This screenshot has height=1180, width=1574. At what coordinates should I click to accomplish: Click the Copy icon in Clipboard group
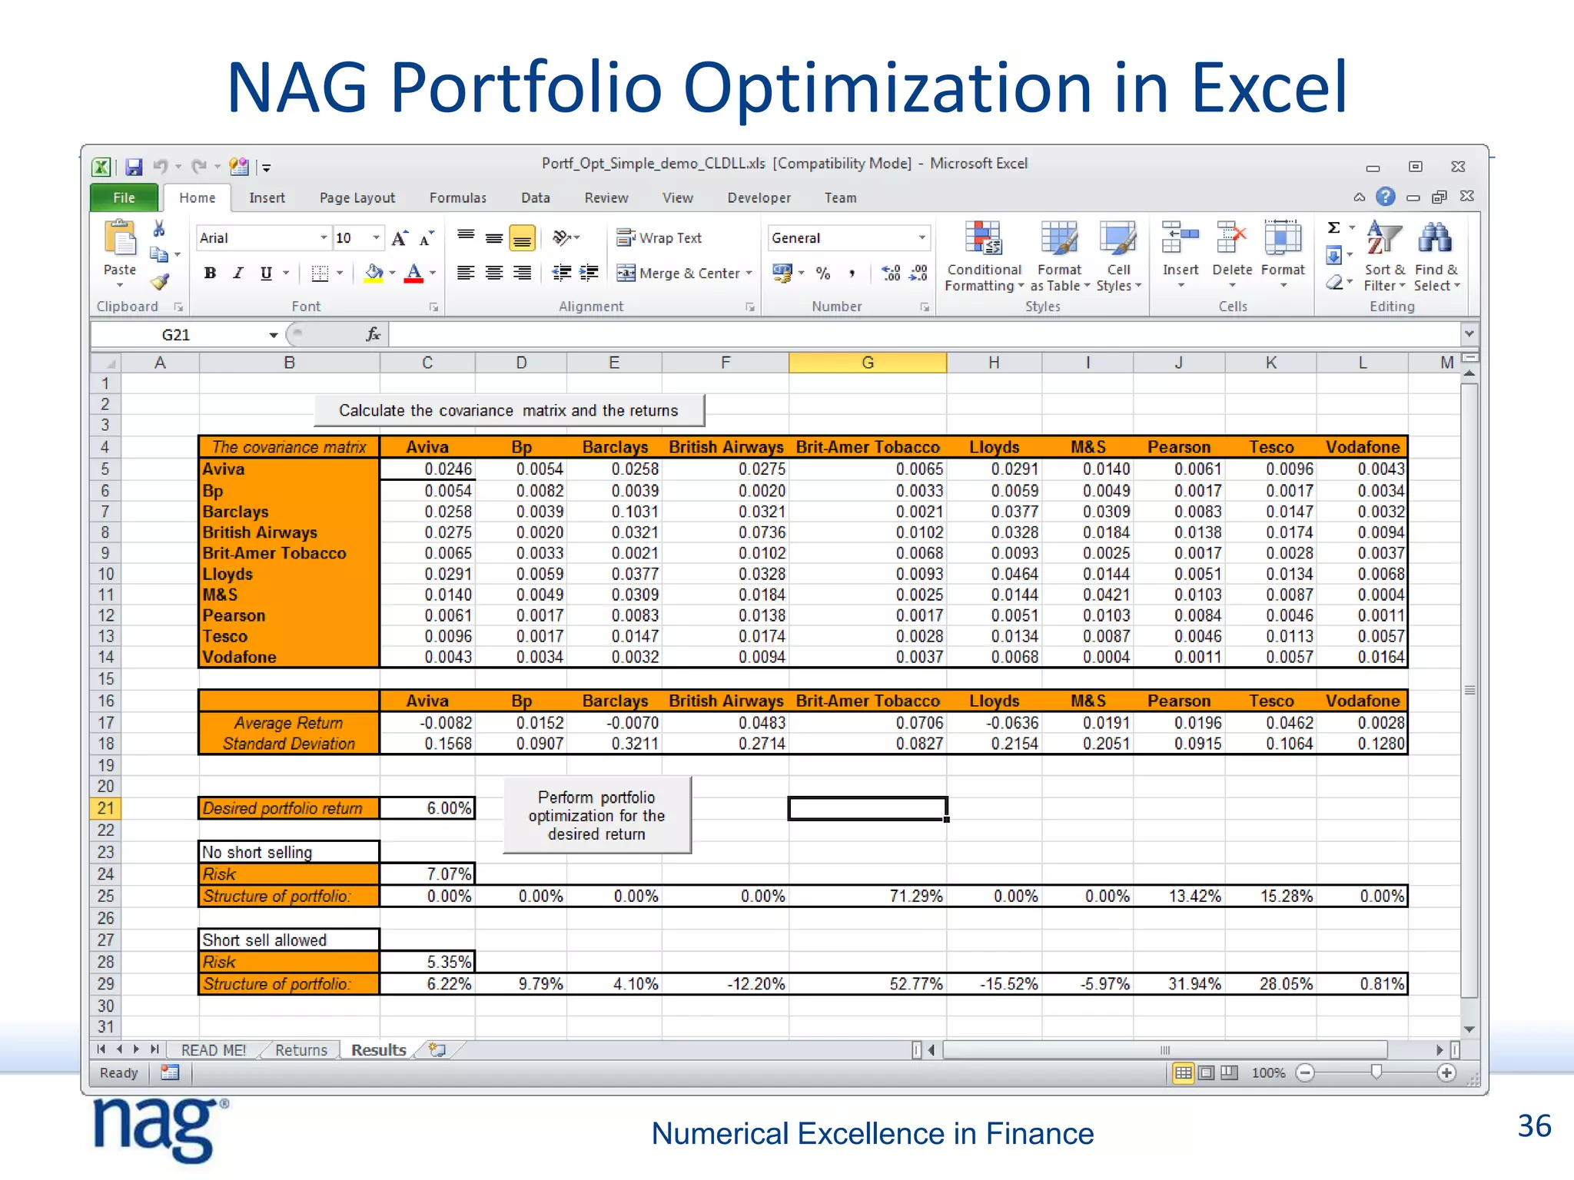point(158,254)
